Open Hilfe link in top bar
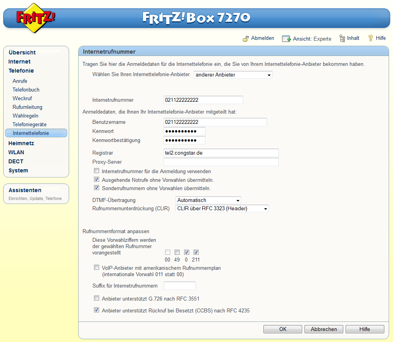The width and height of the screenshot is (393, 342). (381, 38)
